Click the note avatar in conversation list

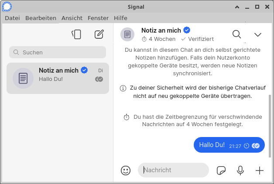(23, 78)
